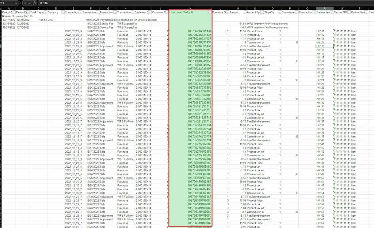This screenshot has width=374, height=228.
Task: Click the Enter checkmark in formula bar
Action: pos(29,3)
